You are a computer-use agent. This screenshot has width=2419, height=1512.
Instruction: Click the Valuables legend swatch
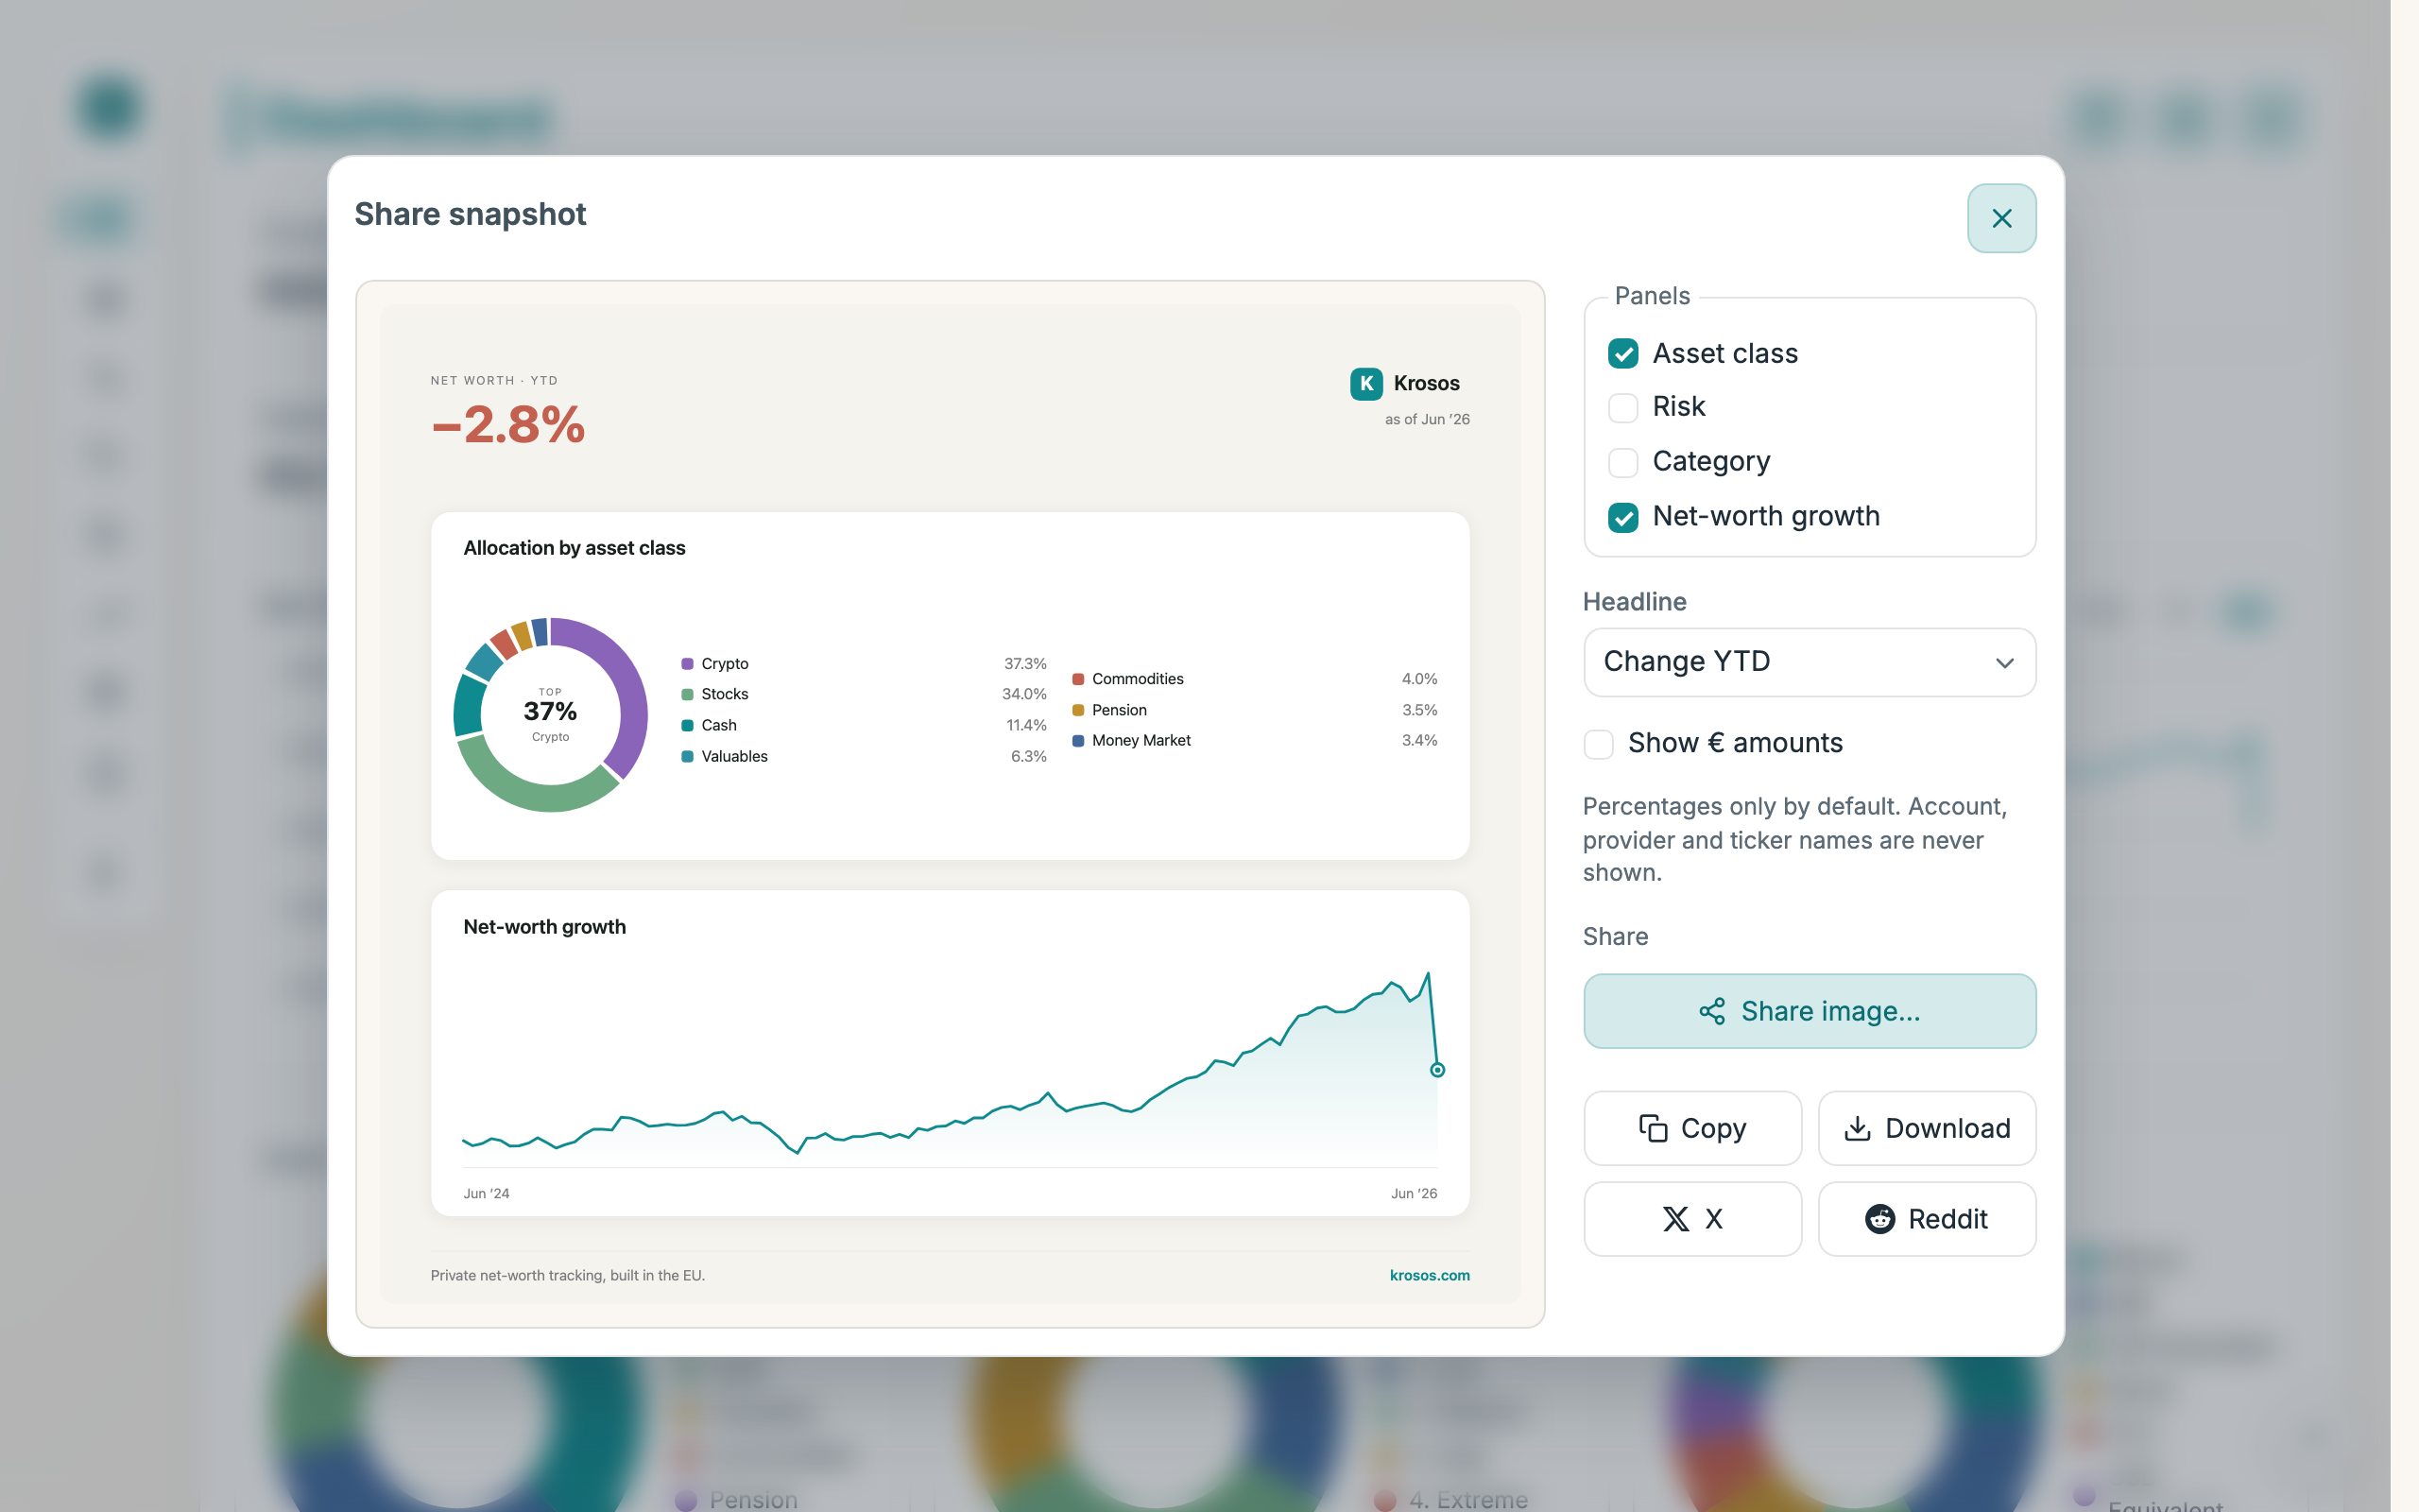coord(688,756)
